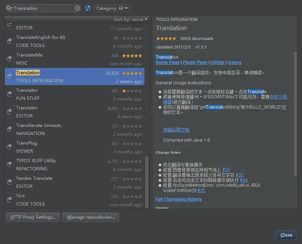Click the 8 years ago update date

[130, 117]
